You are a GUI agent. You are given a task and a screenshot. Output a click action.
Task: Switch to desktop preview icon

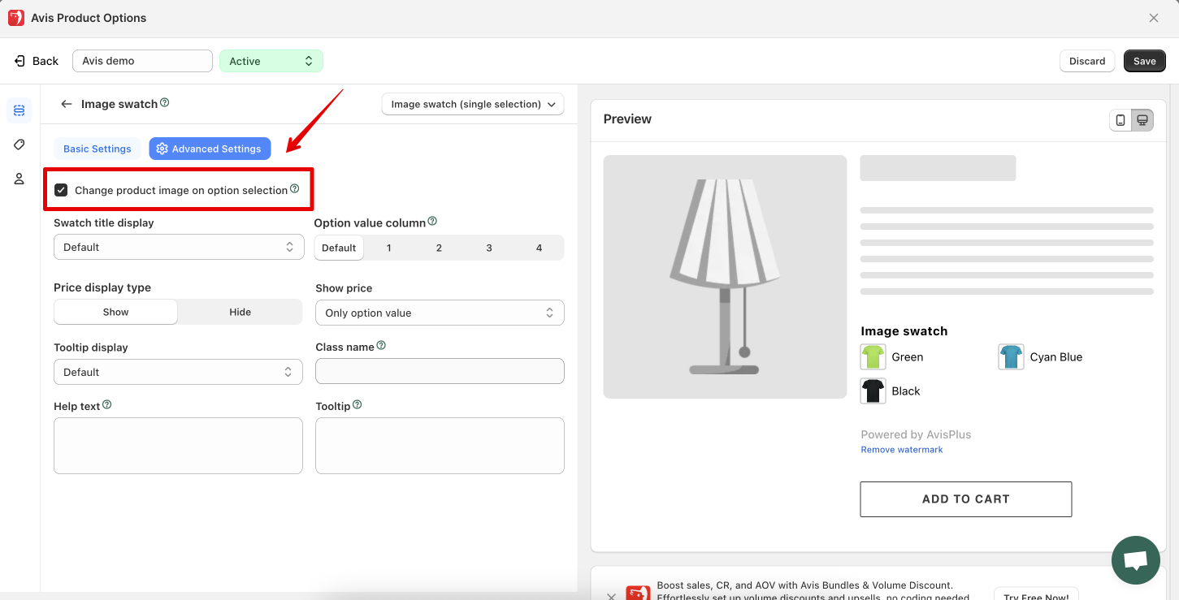[x=1142, y=120]
